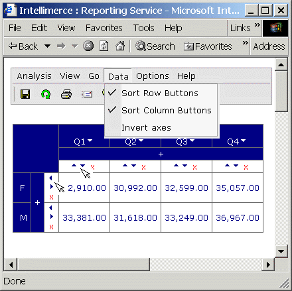
Task: Sort Q1 column ascending arrow
Action: [74, 165]
